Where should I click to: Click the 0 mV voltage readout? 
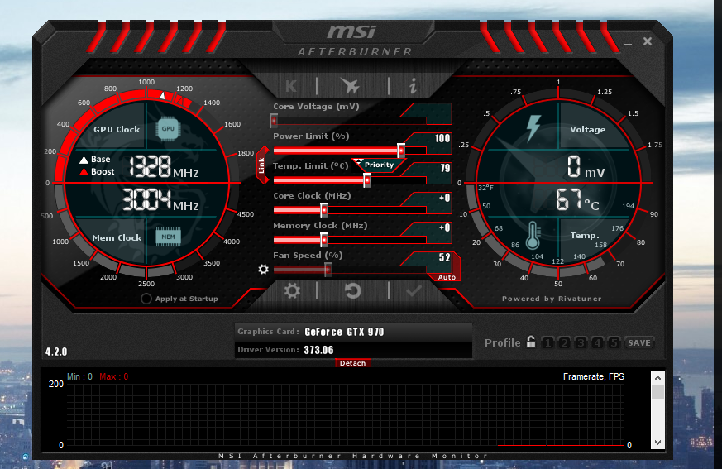586,167
